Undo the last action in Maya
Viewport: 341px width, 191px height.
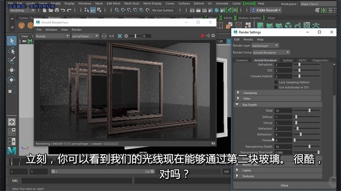[x=63, y=10]
